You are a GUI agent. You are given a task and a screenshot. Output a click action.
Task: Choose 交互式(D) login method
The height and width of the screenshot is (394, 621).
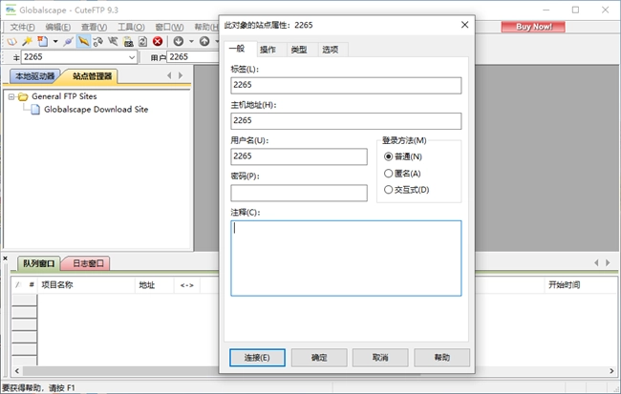pyautogui.click(x=388, y=190)
